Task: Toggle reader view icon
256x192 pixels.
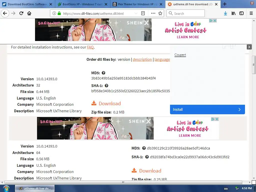Action: click(x=143, y=13)
